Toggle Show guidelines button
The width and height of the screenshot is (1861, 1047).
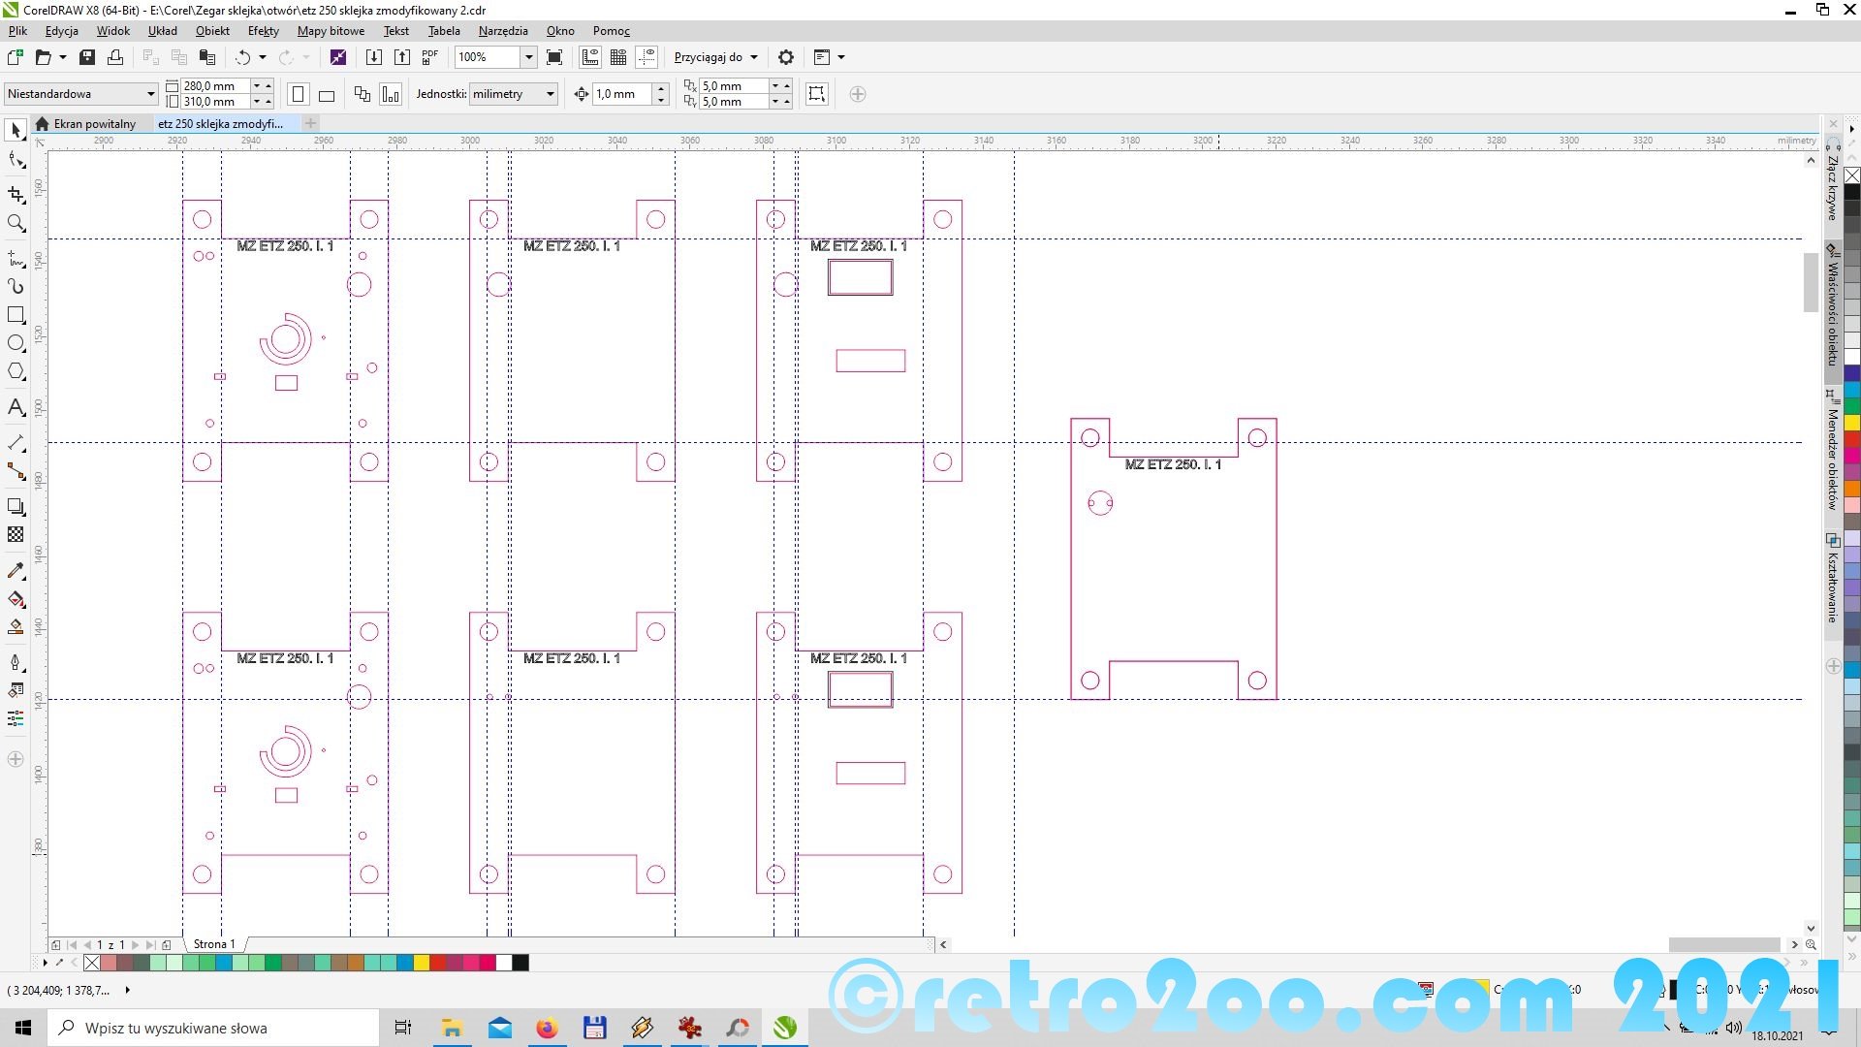pos(647,57)
